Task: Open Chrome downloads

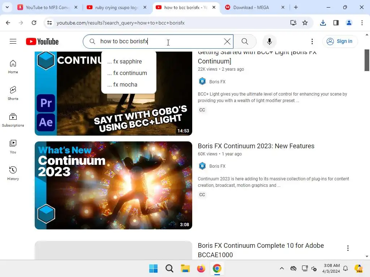Action: (323, 23)
